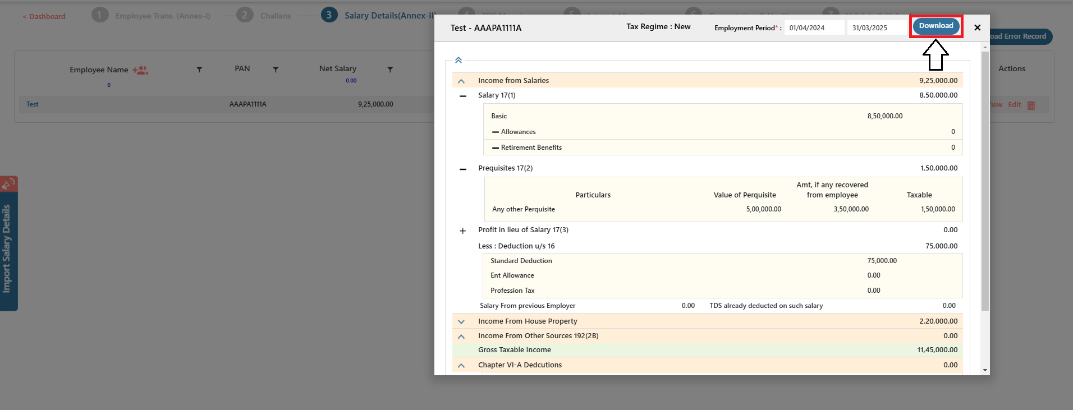Click scrollbar down arrow in popup

(x=985, y=370)
